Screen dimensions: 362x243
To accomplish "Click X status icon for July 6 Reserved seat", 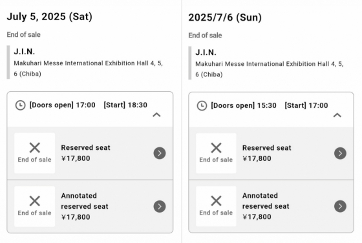I will 216,148.
